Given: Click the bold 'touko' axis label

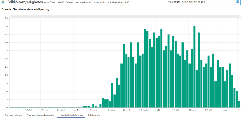Looking at the screenshot, I should [x=224, y=110].
